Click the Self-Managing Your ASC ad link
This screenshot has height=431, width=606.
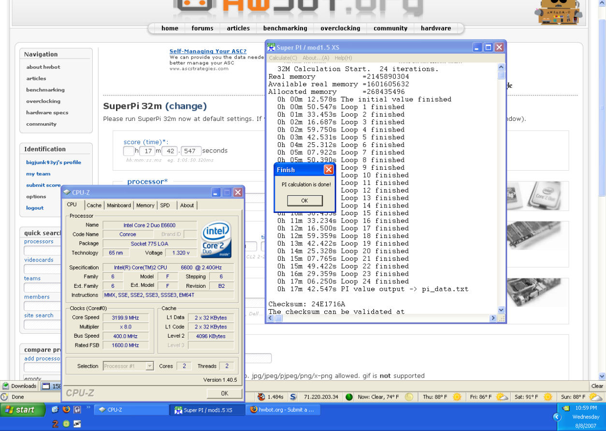pyautogui.click(x=208, y=51)
